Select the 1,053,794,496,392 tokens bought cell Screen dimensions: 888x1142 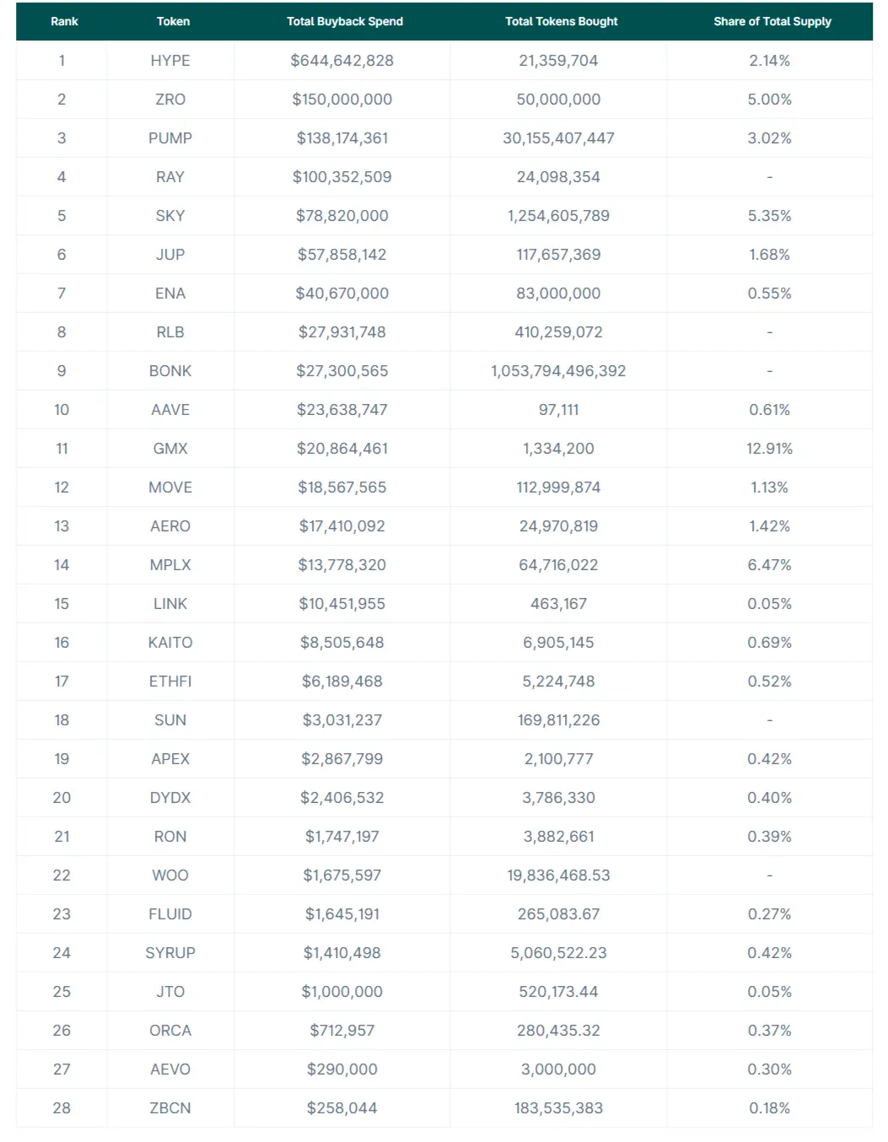tap(558, 371)
